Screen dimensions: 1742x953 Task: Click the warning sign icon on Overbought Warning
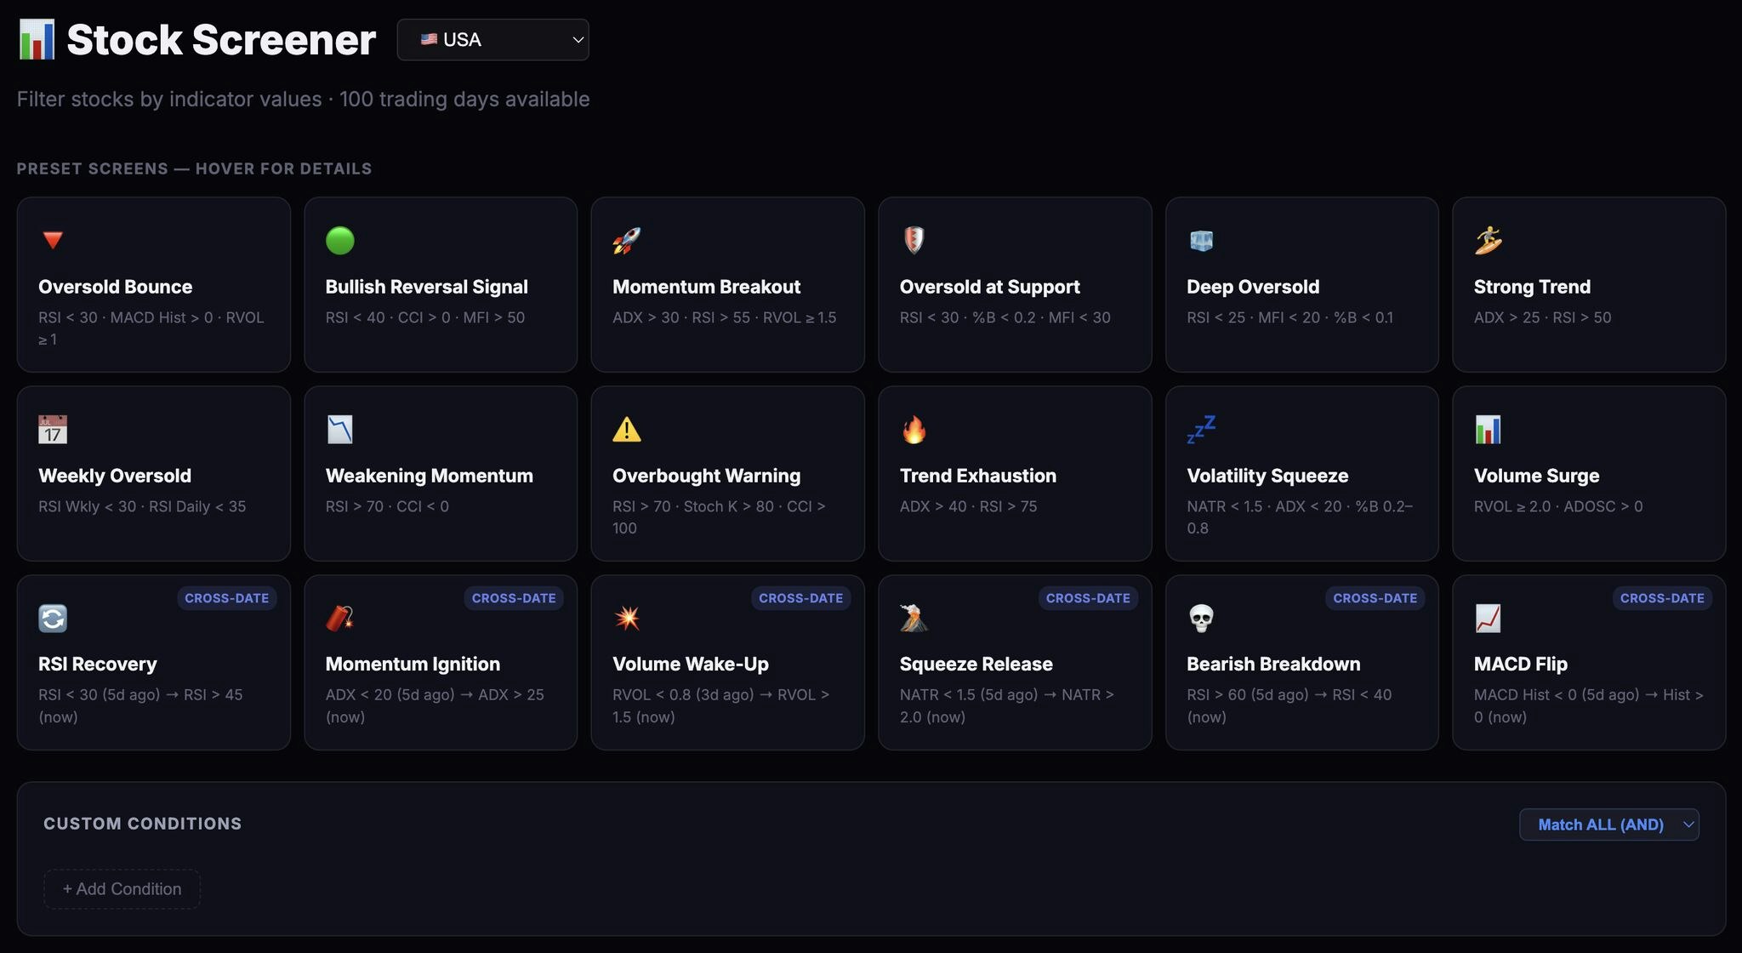point(627,430)
